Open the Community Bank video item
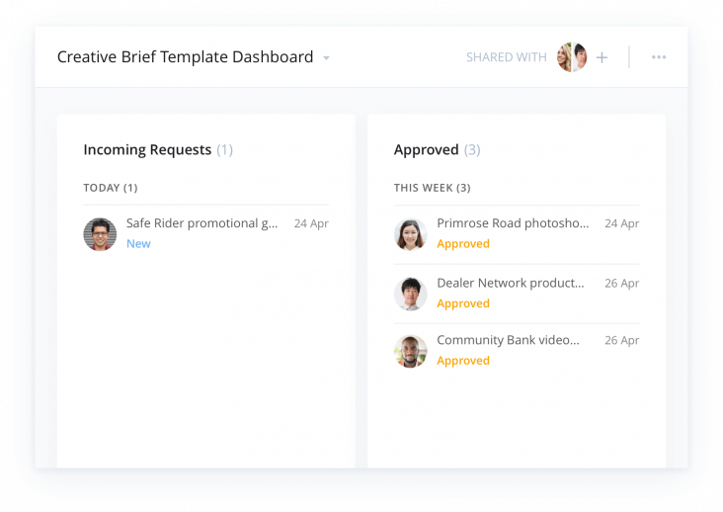723x512 pixels. [508, 340]
